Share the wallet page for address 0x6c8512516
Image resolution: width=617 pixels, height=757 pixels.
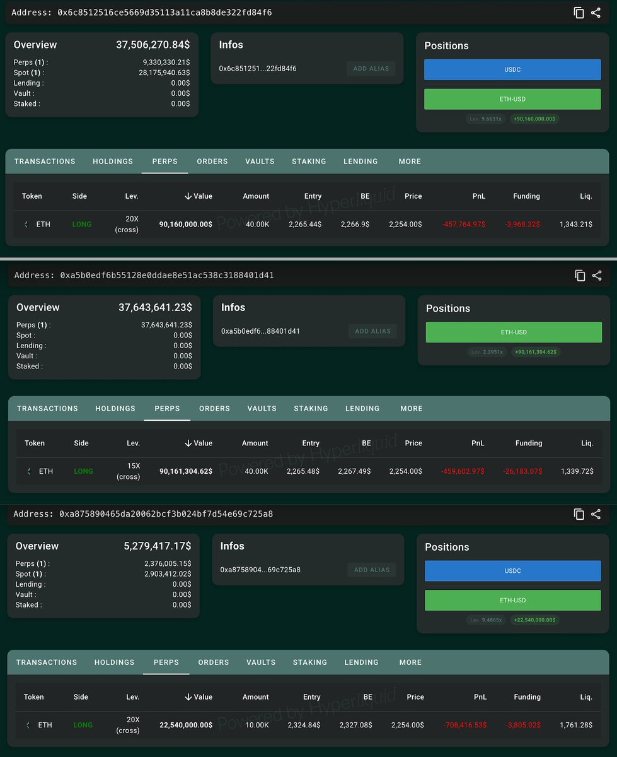click(596, 13)
